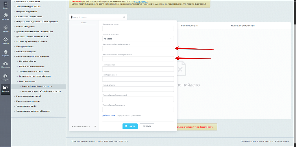Click Вернуть поля по умолчанию link
Screen dimensions: 296x147
129,116
